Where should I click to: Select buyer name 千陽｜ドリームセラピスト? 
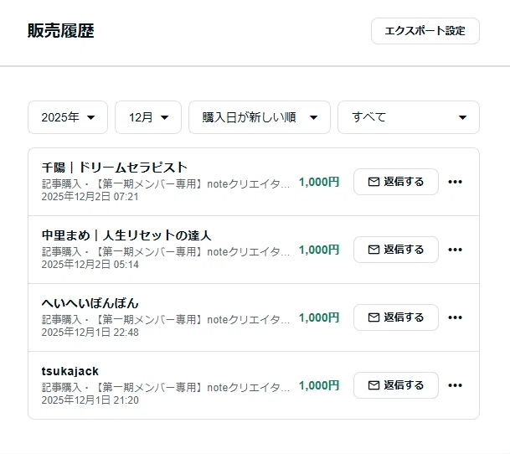115,168
